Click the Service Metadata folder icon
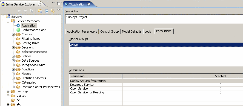Viewport: 243px width, 106px height. click(13, 21)
